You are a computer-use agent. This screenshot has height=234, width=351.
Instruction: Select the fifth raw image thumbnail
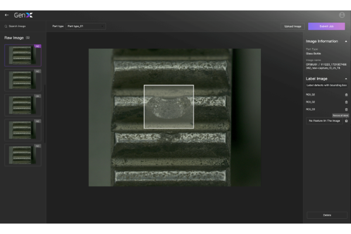click(x=22, y=155)
